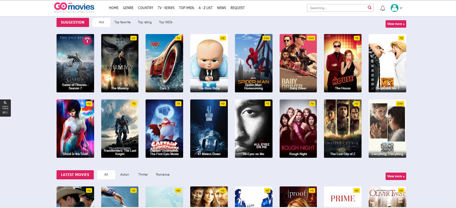The width and height of the screenshot is (456, 208).
Task: Go to the A - Z LIST page
Action: click(x=205, y=8)
